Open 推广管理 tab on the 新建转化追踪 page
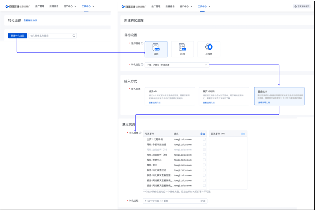315x210 pixels. click(x=156, y=6)
